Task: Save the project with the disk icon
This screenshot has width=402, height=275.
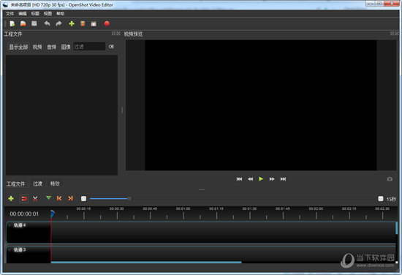Action: pos(34,24)
